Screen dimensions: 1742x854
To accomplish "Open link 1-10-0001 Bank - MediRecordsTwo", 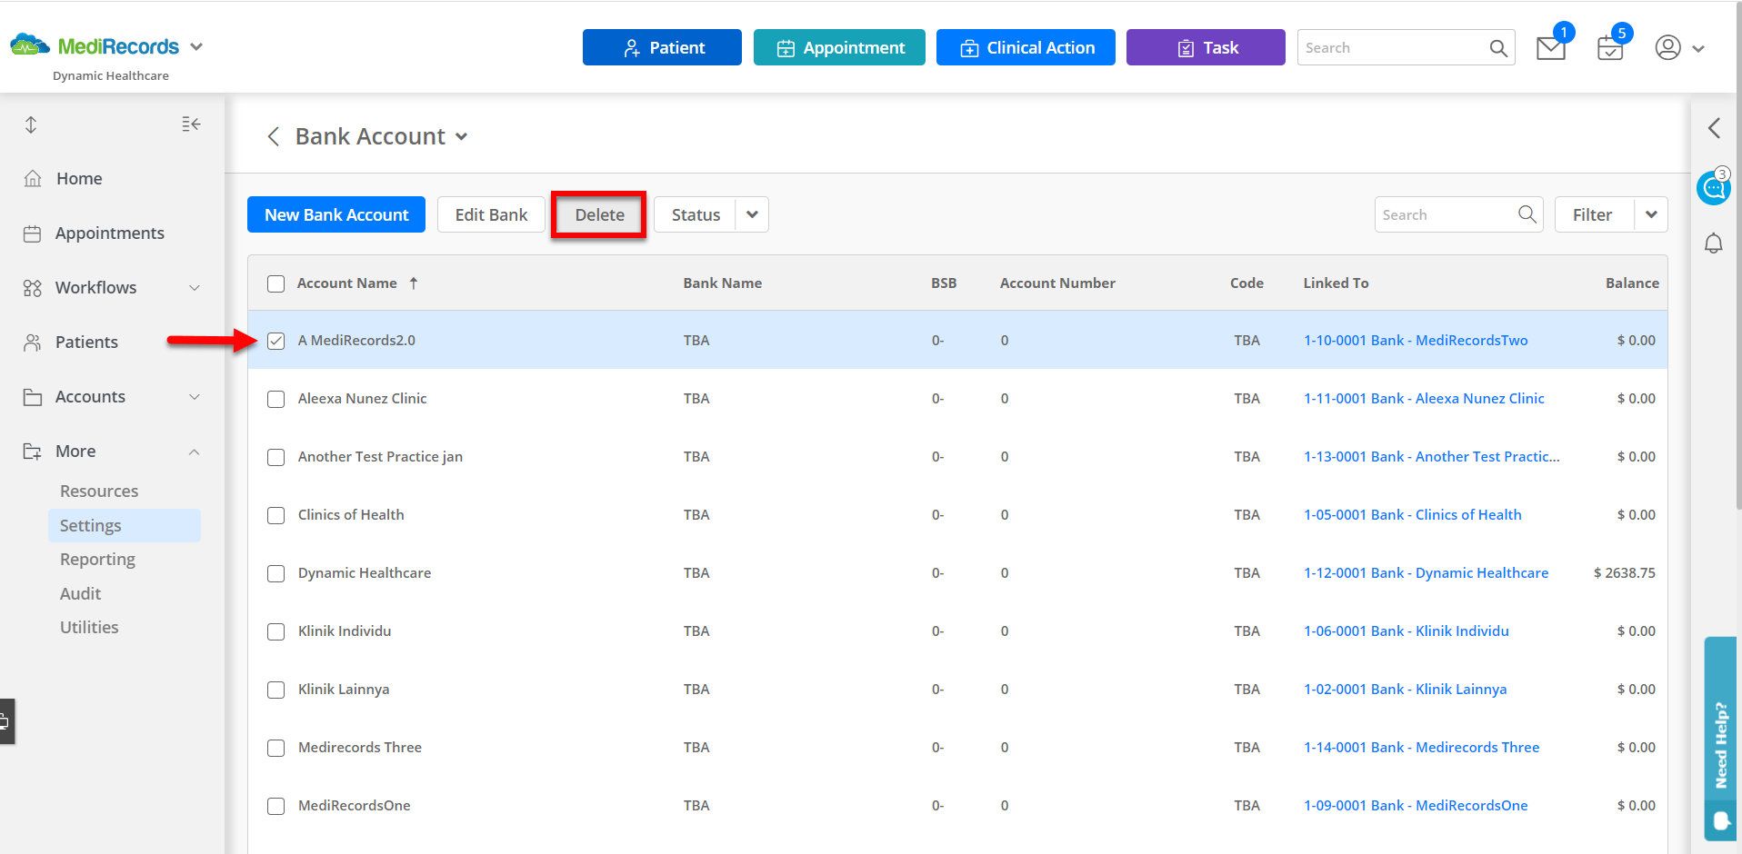I will coord(1416,341).
